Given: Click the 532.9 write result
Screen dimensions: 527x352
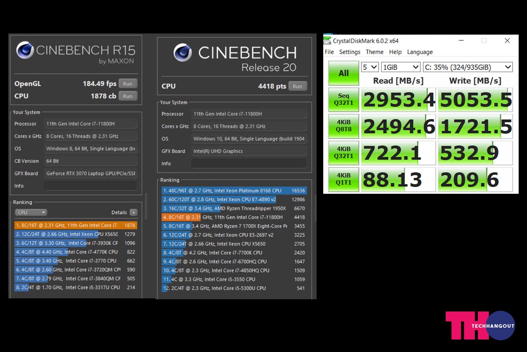Looking at the screenshot, I should pos(475,153).
